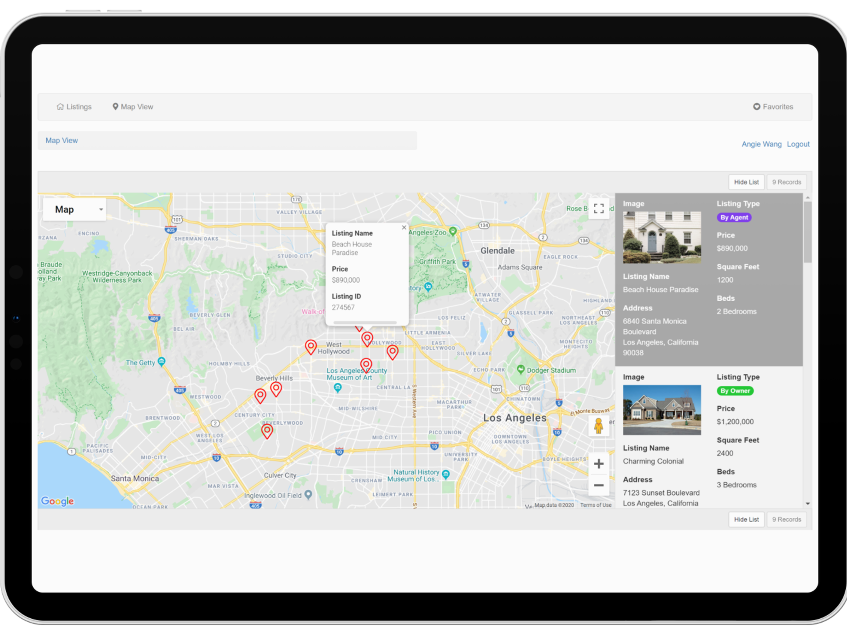Open the Favorites tab

pos(773,107)
